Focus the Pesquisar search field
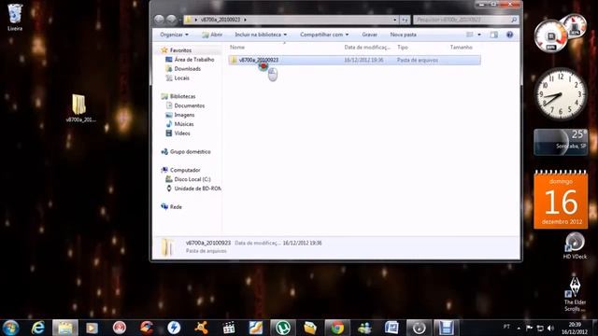 coord(465,20)
